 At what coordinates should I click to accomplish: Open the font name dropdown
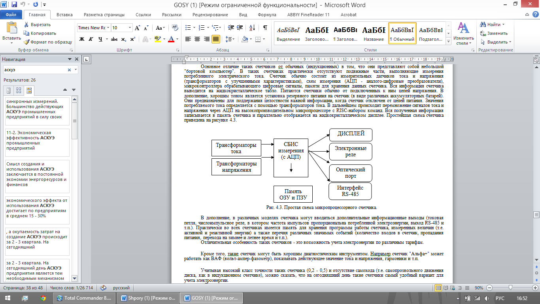pos(108,28)
